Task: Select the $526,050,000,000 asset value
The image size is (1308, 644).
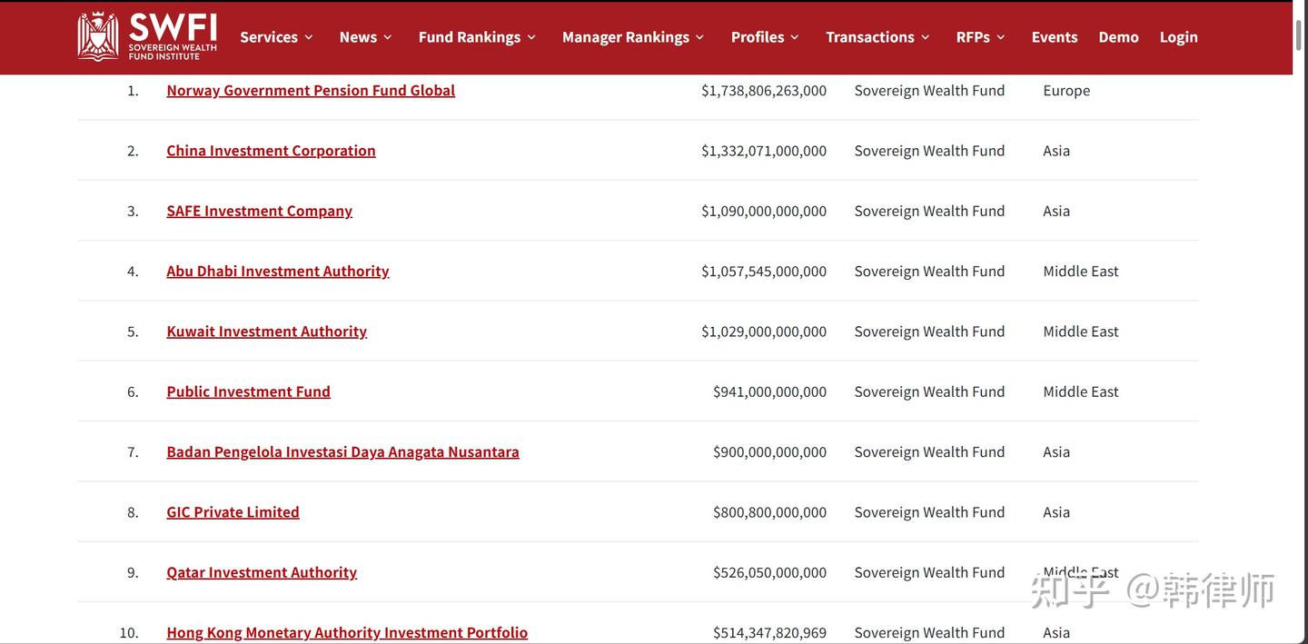Action: (770, 572)
